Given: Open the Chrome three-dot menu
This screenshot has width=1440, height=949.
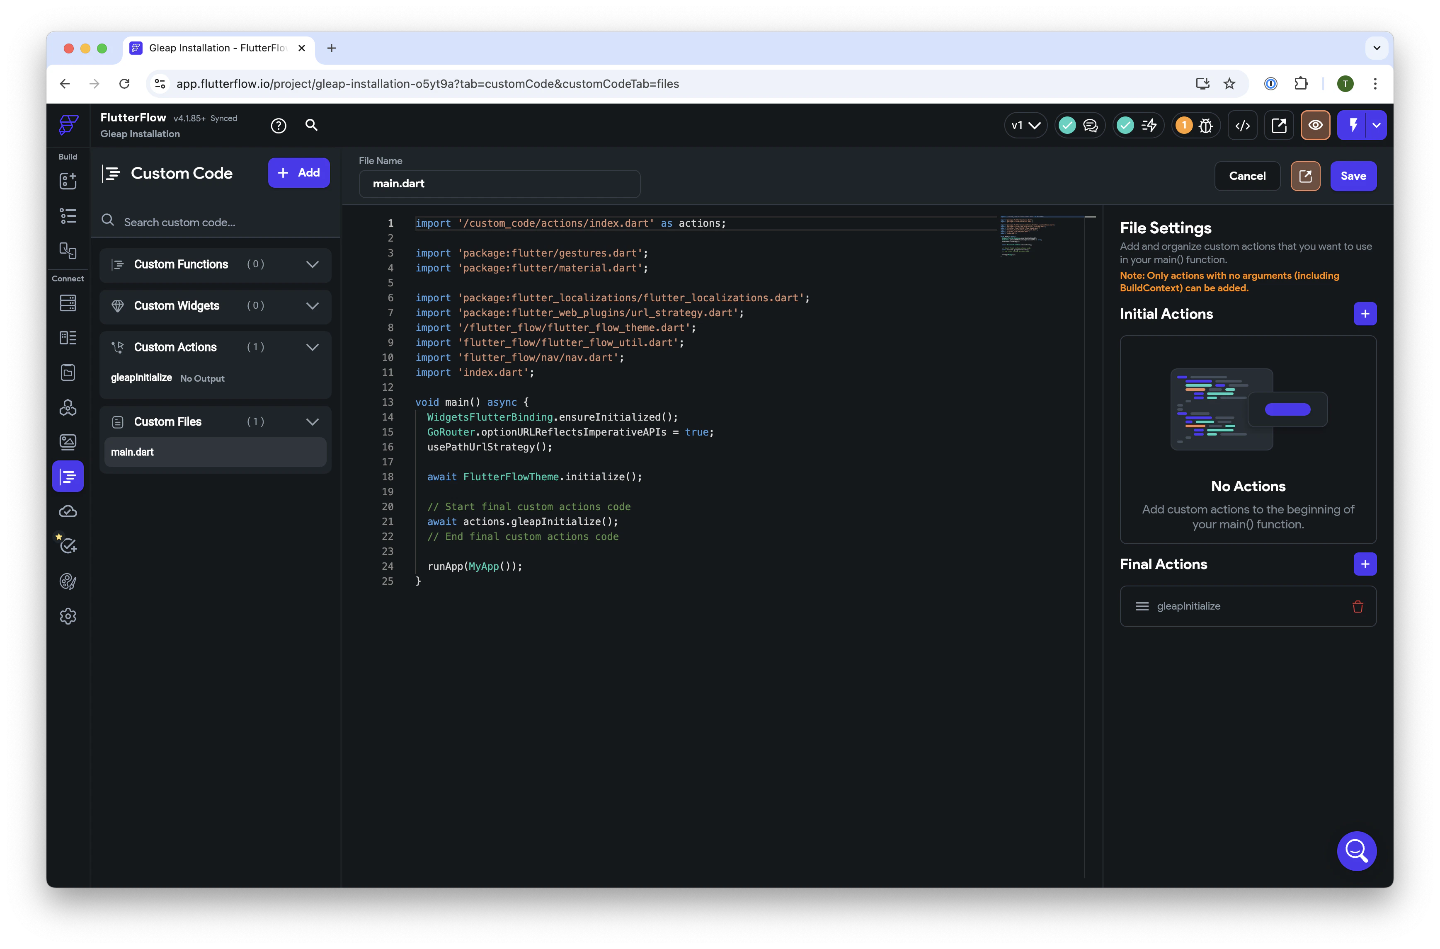Looking at the screenshot, I should coord(1375,84).
